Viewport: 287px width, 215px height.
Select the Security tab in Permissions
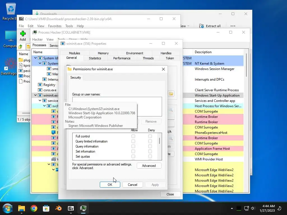75,78
